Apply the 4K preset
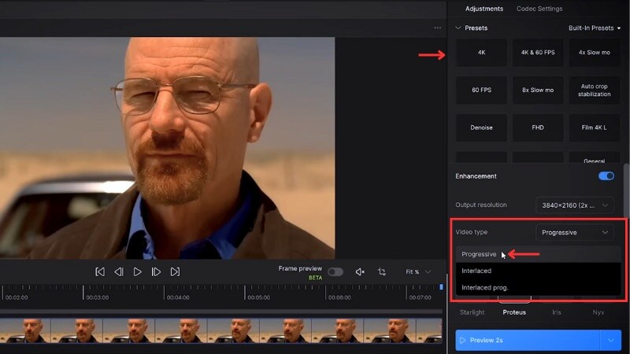The width and height of the screenshot is (630, 354). (481, 53)
